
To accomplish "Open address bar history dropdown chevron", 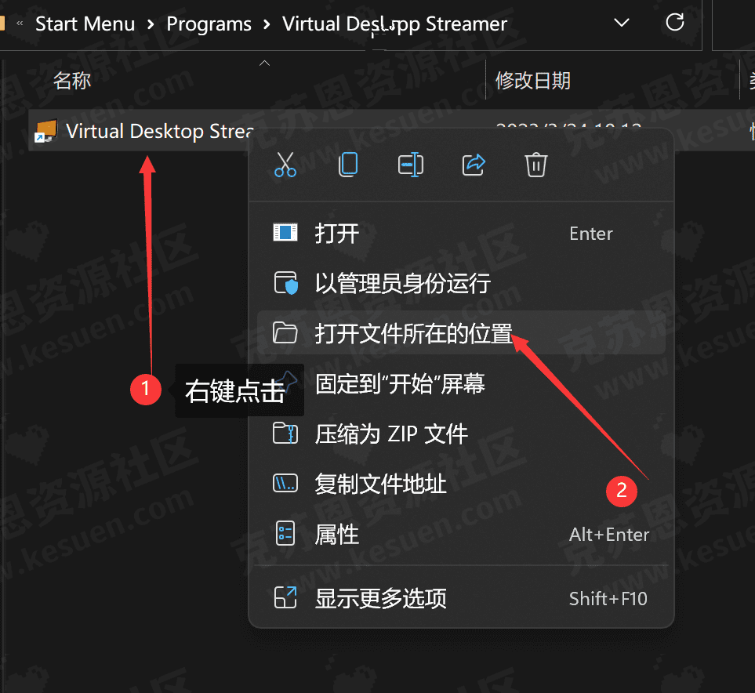I will click(622, 23).
